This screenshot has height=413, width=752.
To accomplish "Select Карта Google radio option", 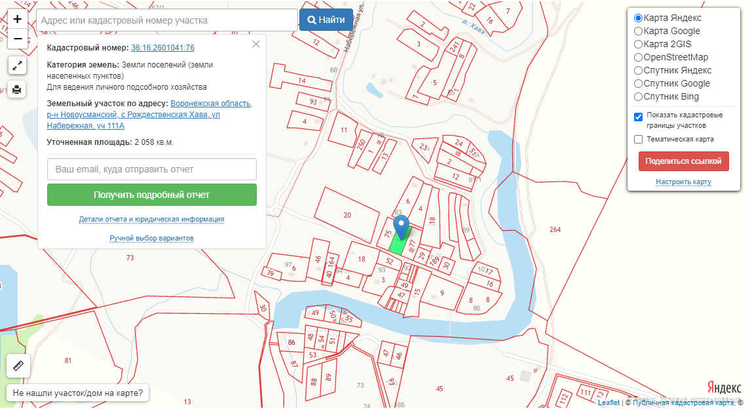I will point(638,31).
